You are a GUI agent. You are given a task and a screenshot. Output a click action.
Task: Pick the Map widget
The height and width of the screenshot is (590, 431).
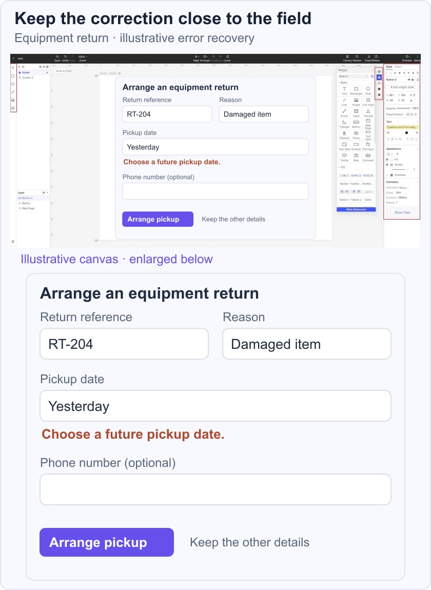coord(356,158)
